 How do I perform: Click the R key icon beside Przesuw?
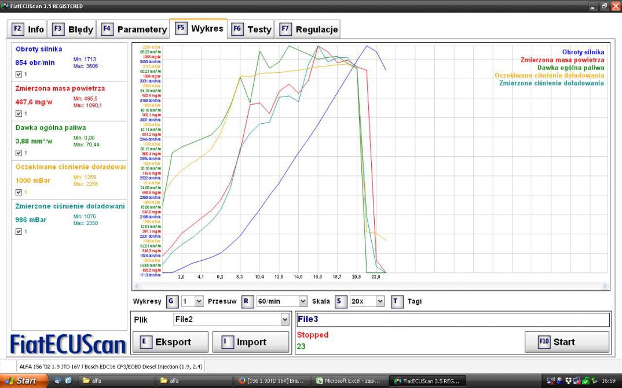[x=247, y=301]
